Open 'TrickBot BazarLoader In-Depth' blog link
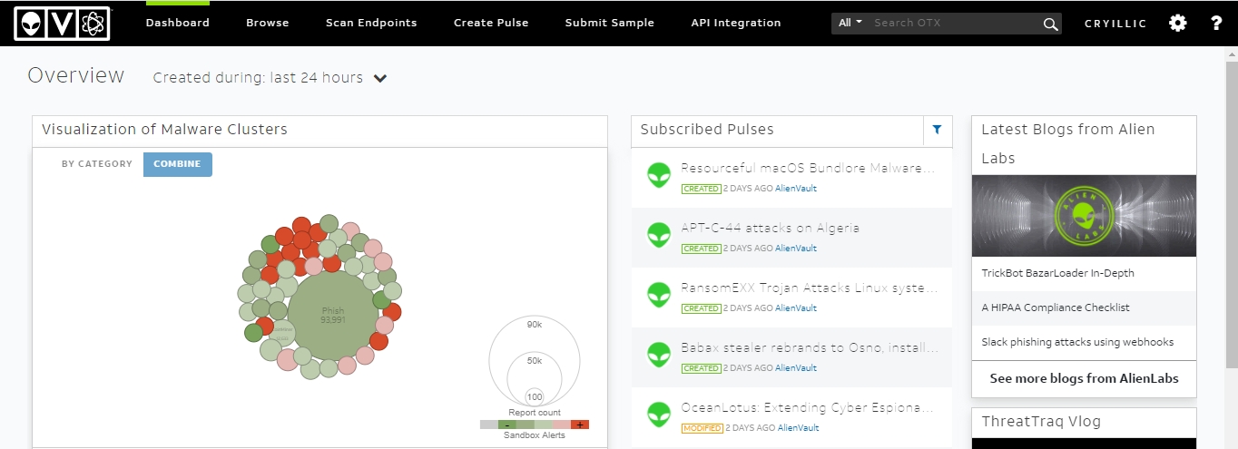The width and height of the screenshot is (1238, 449). pyautogui.click(x=1057, y=273)
